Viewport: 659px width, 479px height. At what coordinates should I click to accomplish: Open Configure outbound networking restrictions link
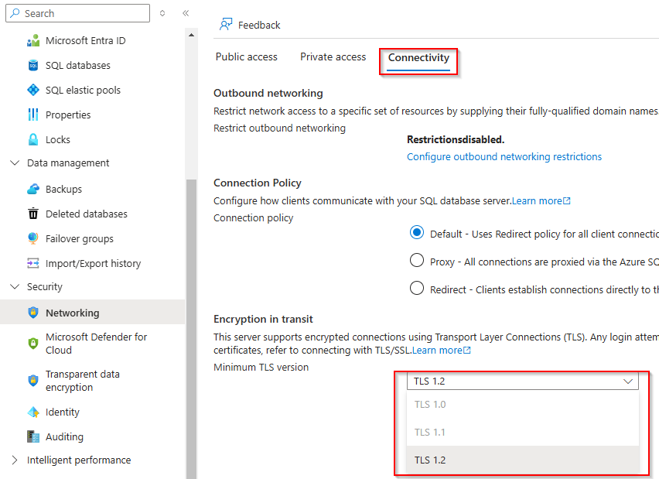[504, 157]
